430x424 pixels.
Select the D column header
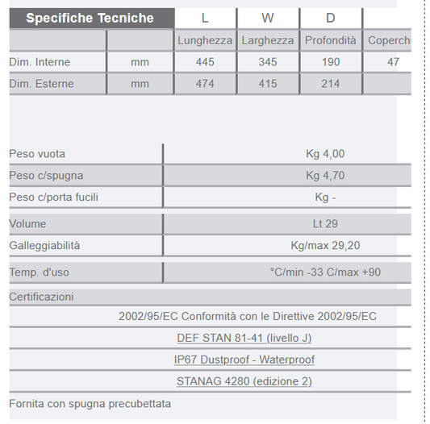click(x=331, y=18)
